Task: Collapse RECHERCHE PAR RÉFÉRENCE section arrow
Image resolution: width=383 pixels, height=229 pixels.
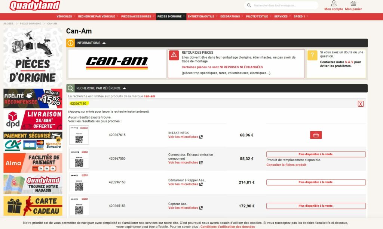Action: [124, 88]
